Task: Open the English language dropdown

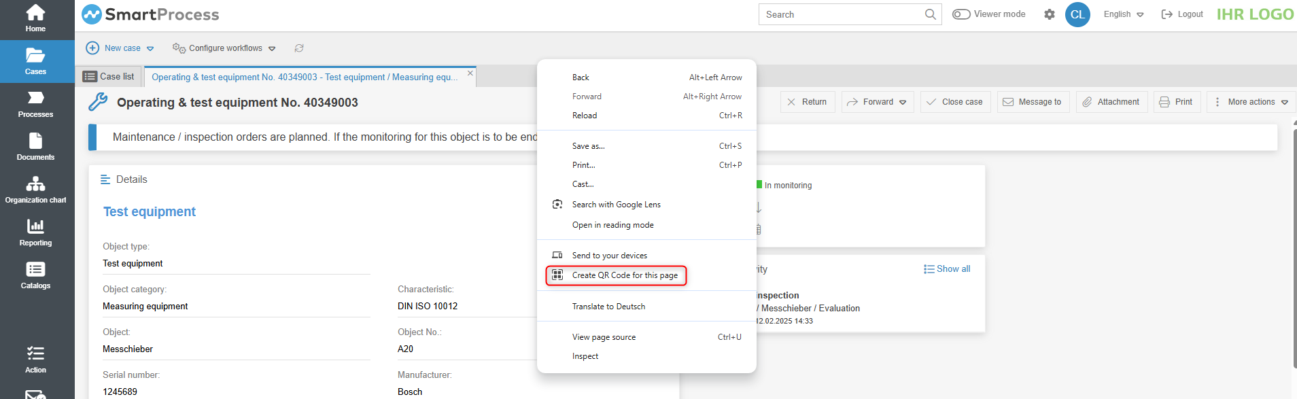Action: click(1124, 14)
